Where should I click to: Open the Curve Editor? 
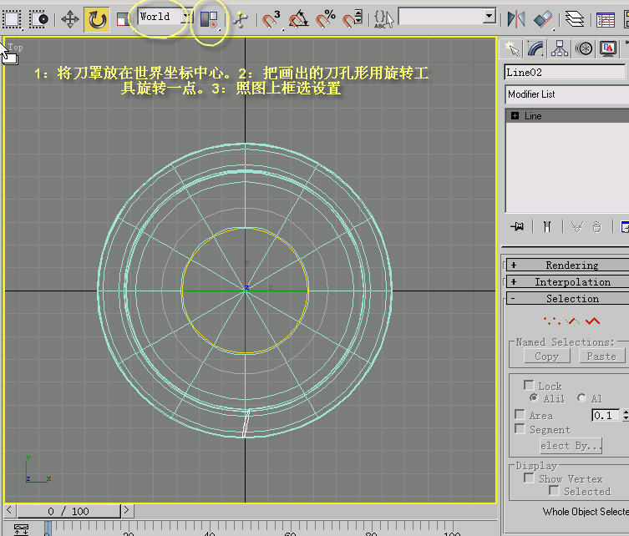[x=606, y=19]
